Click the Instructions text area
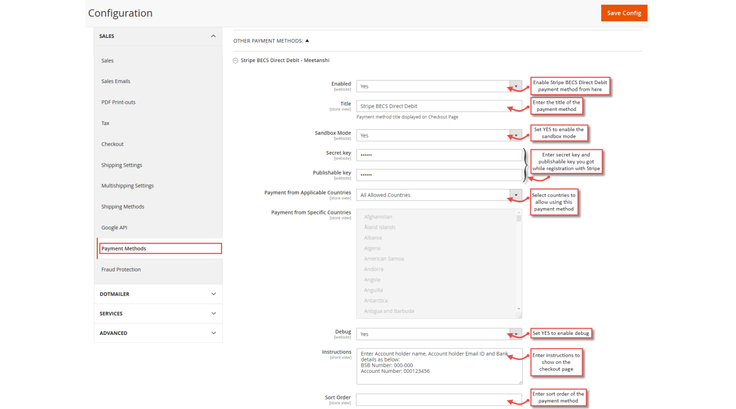736x409 pixels. coord(439,366)
